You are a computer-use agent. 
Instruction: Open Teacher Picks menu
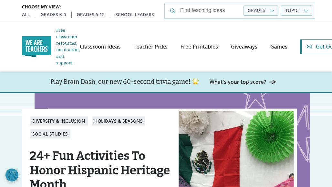point(150,47)
